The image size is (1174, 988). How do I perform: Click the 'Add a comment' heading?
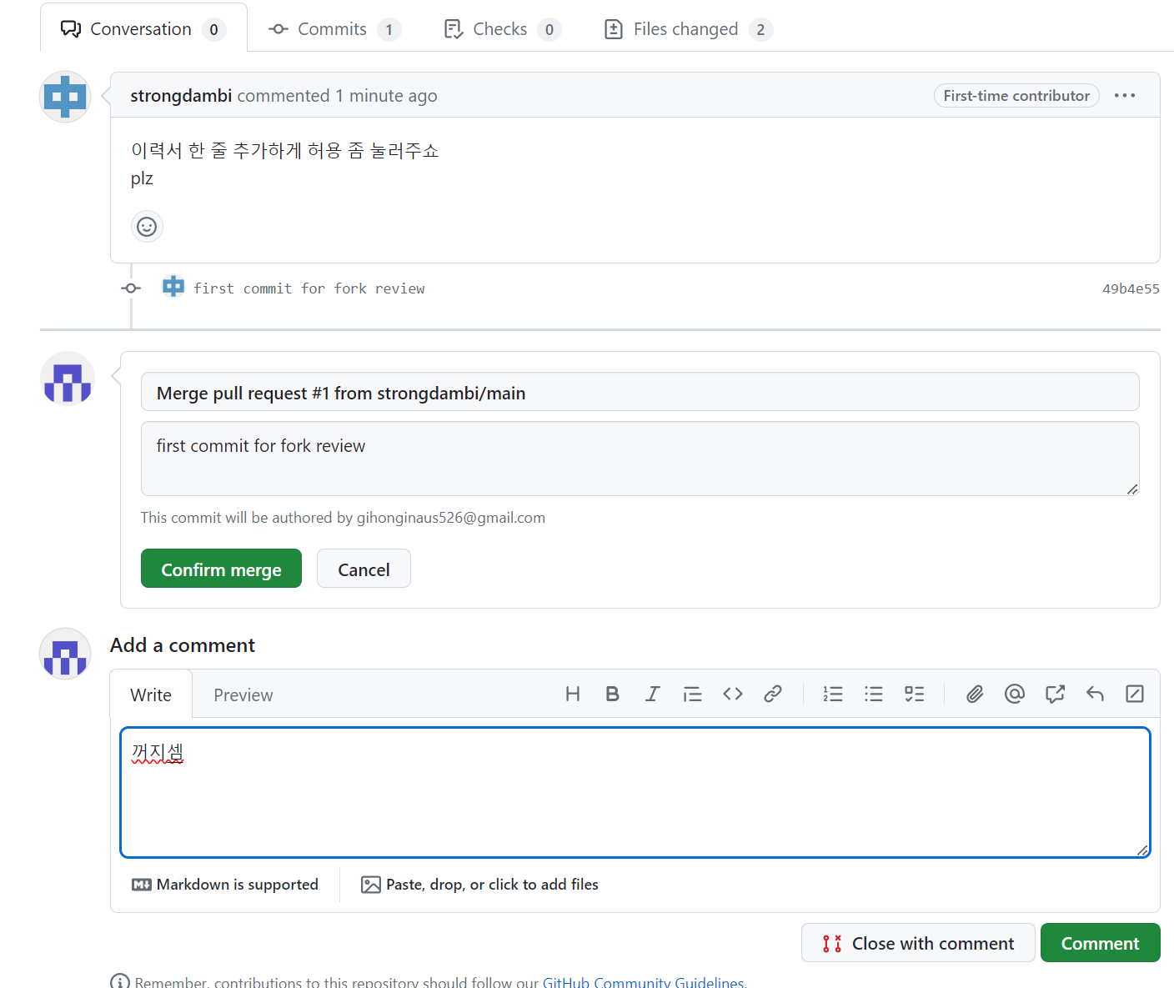coord(183,645)
